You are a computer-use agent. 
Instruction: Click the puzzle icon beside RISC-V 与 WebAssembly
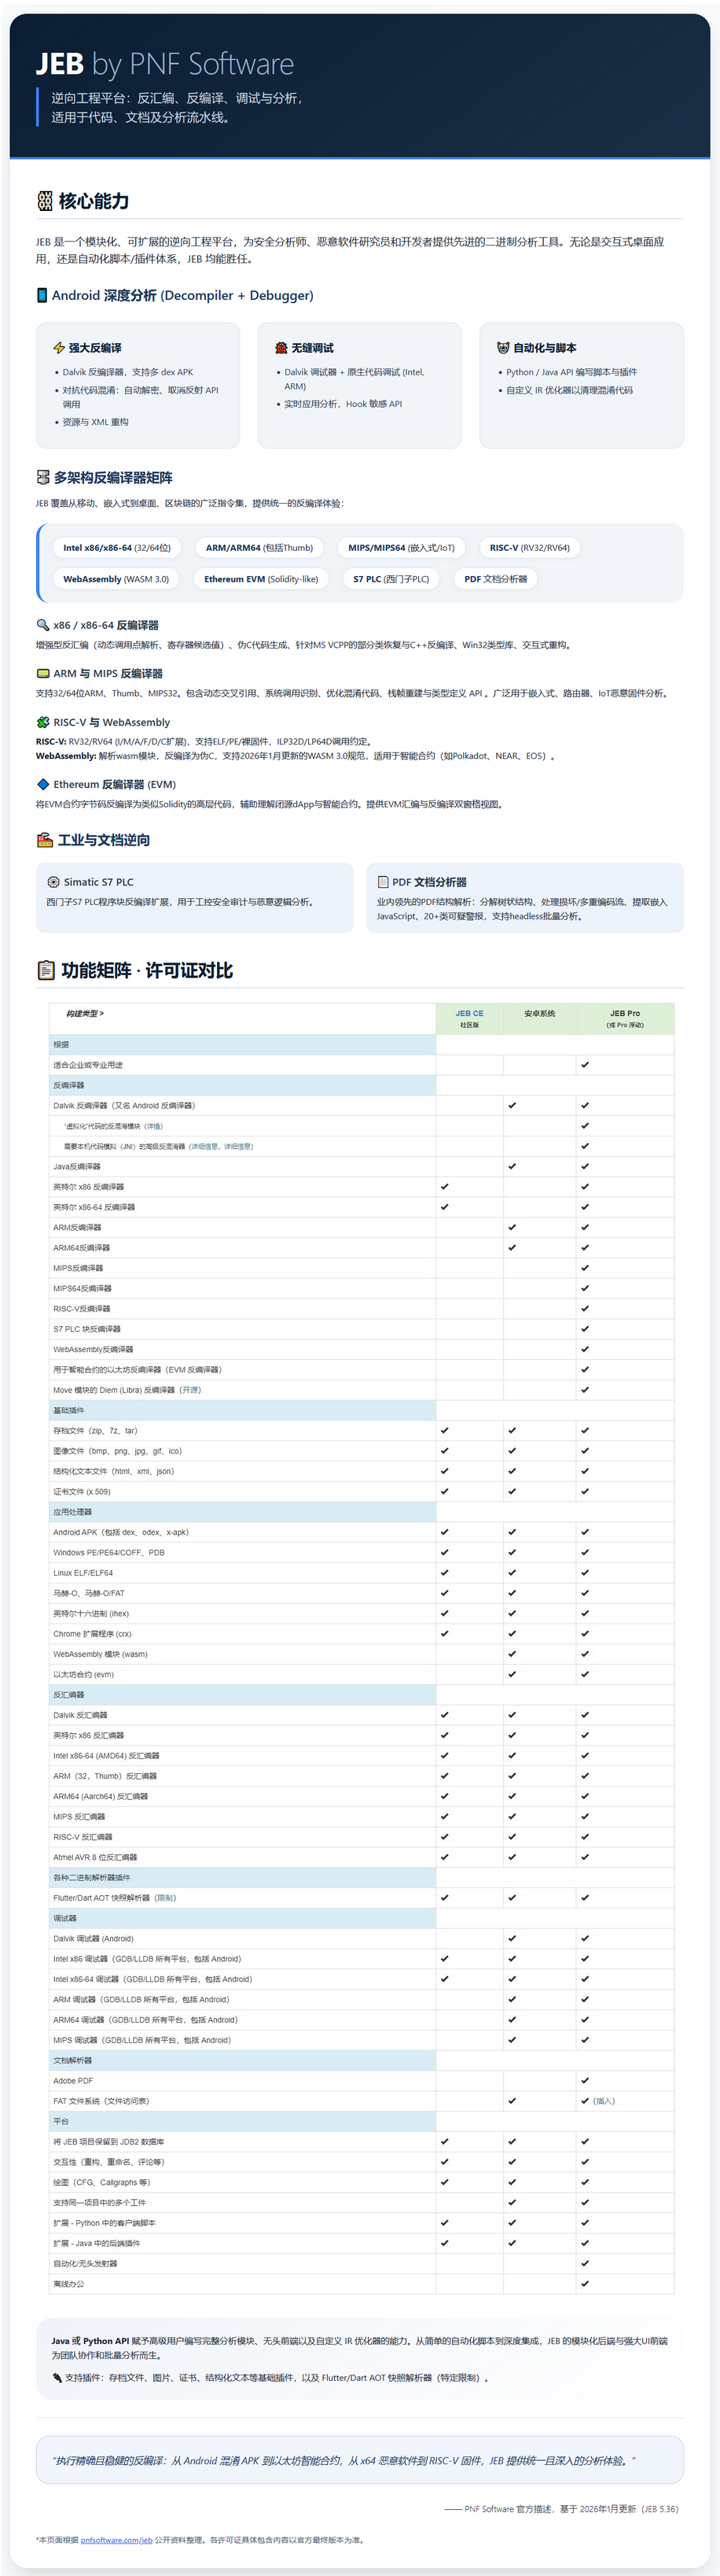pos(43,722)
